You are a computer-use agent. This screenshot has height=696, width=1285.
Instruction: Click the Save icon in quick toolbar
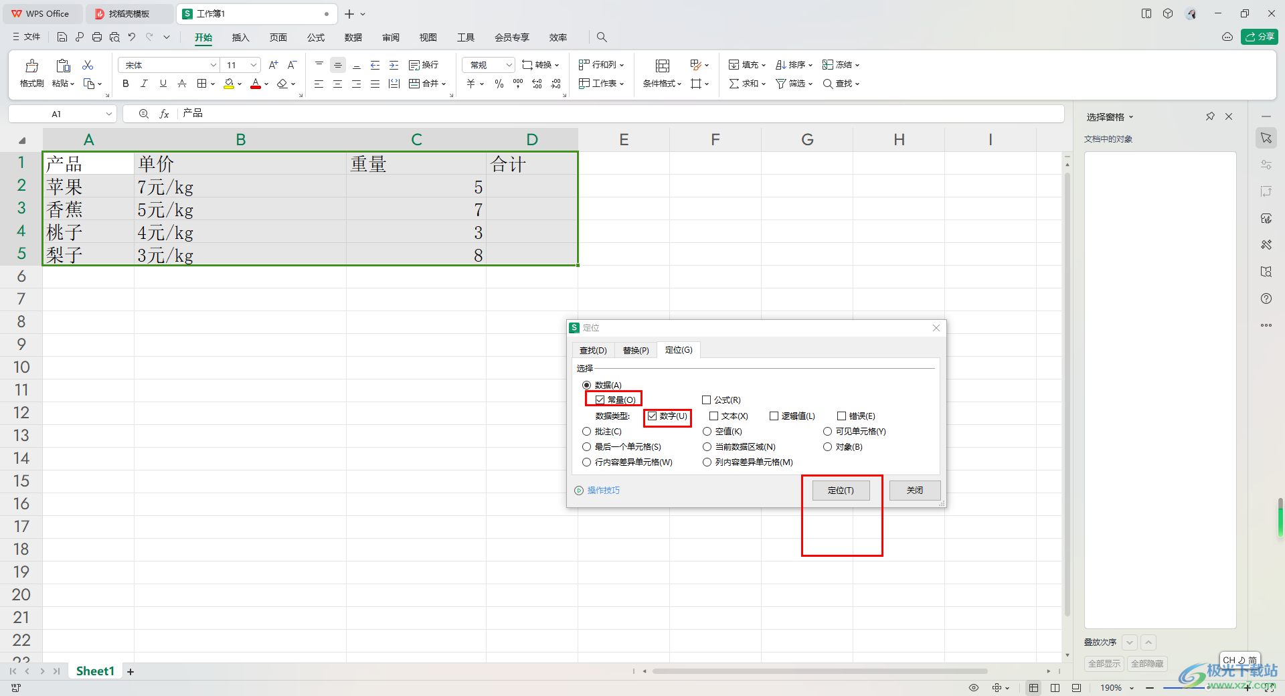(62, 37)
